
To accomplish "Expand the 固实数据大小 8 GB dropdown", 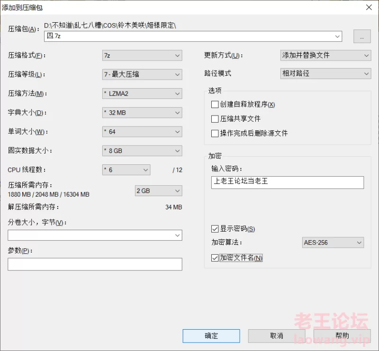I will click(x=142, y=151).
